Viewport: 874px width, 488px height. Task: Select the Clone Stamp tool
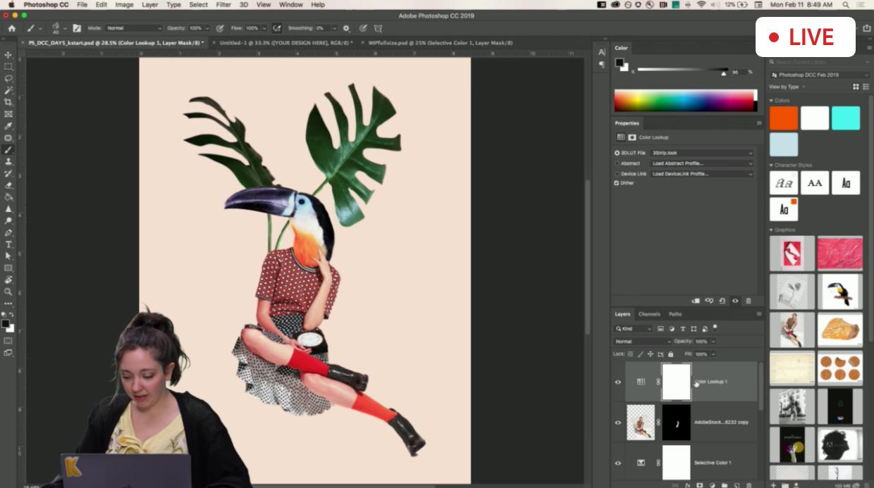click(x=8, y=161)
